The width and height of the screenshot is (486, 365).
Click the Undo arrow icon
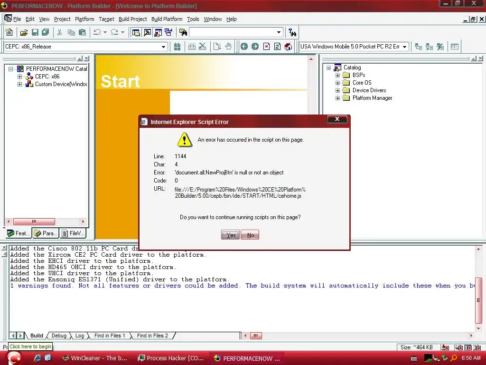click(x=97, y=32)
